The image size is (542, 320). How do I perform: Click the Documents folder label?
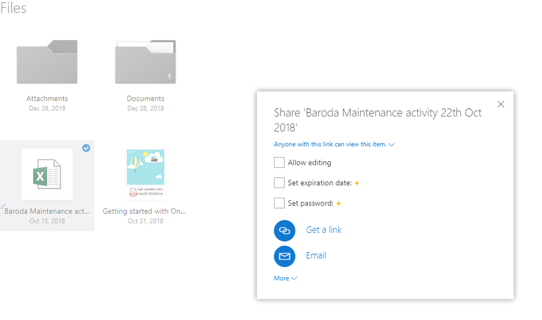(145, 99)
